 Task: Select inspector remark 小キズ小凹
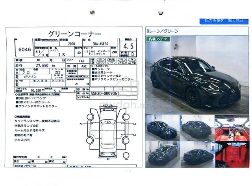click(x=22, y=140)
